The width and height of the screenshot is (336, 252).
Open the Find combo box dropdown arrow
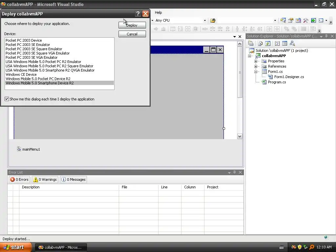(275, 20)
